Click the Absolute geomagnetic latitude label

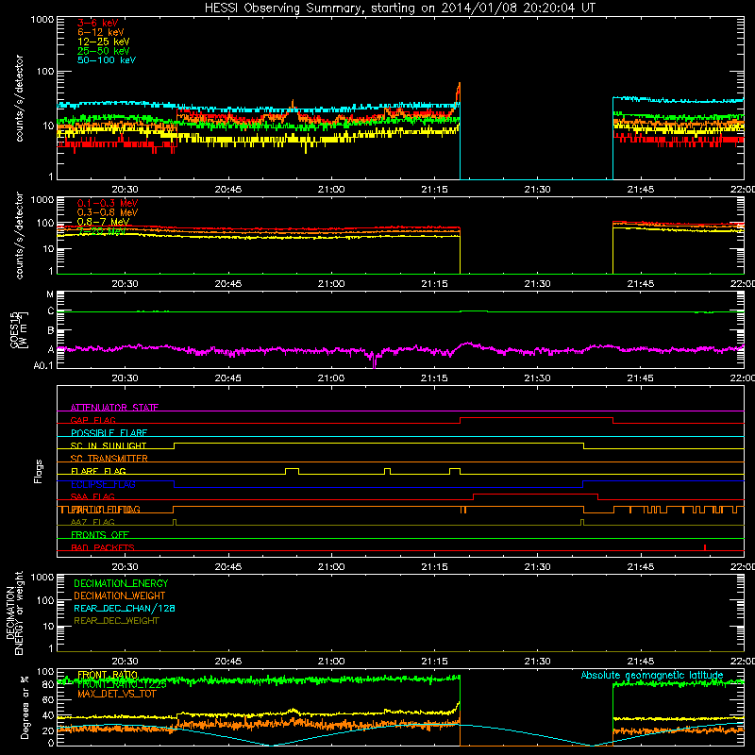click(x=652, y=675)
